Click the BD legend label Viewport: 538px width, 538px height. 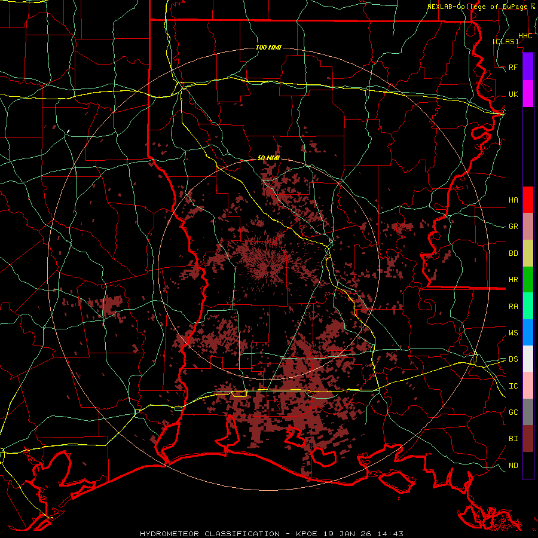click(x=513, y=253)
